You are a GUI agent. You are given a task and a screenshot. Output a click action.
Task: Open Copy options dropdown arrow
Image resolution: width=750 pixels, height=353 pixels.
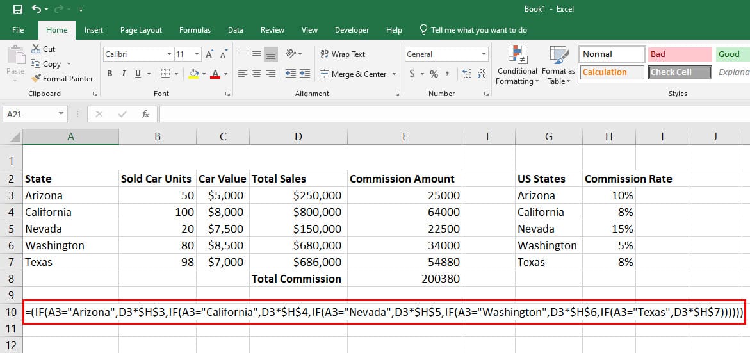click(x=69, y=63)
